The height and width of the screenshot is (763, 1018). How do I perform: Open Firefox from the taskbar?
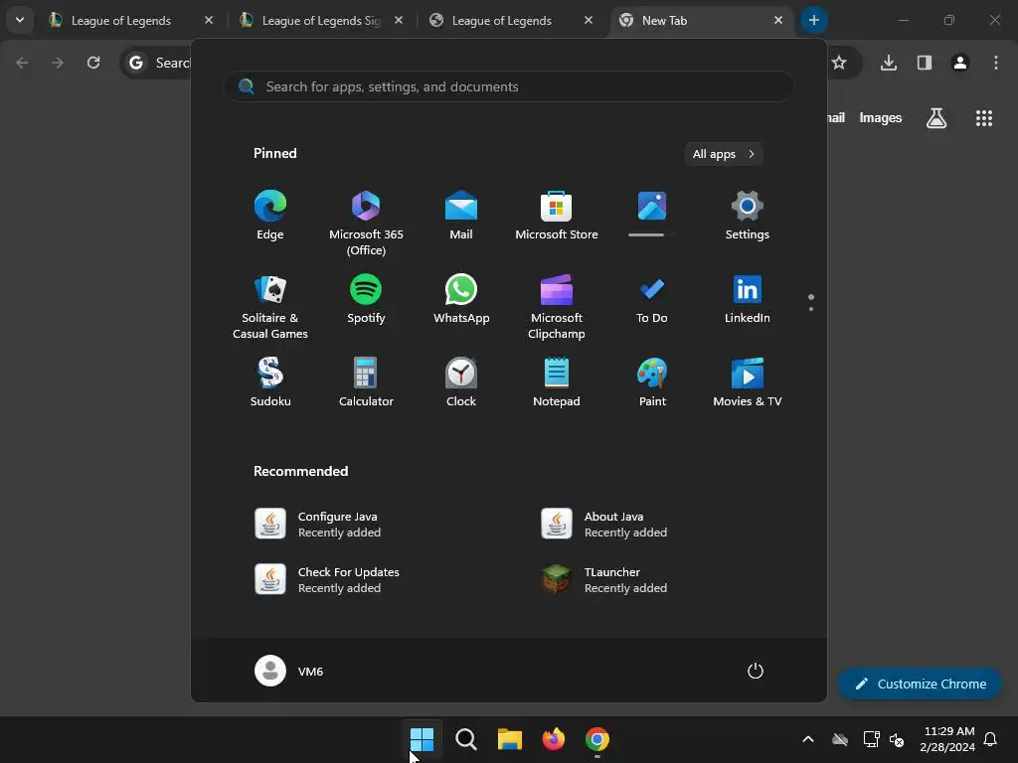(x=553, y=739)
